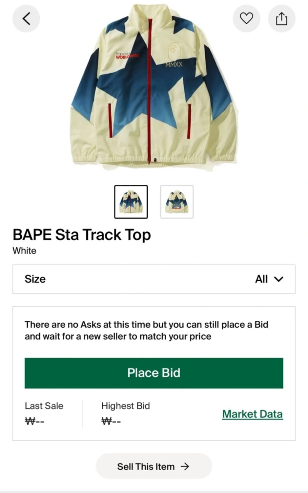Image resolution: width=308 pixels, height=493 pixels.
Task: Click the green Place Bid button
Action: point(154,373)
